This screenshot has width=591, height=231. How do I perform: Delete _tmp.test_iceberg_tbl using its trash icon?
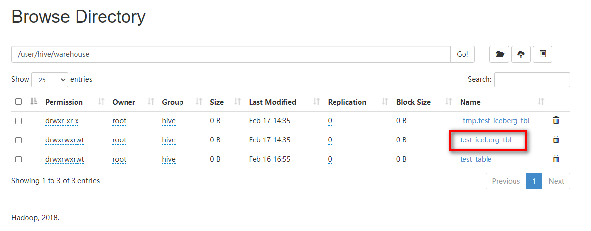[x=556, y=120]
